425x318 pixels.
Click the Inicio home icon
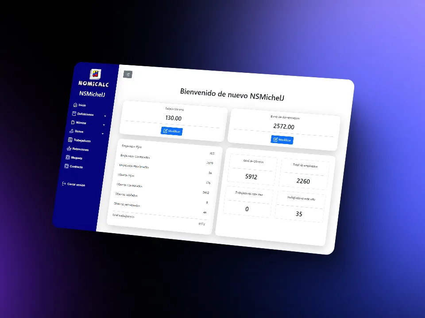pyautogui.click(x=75, y=105)
